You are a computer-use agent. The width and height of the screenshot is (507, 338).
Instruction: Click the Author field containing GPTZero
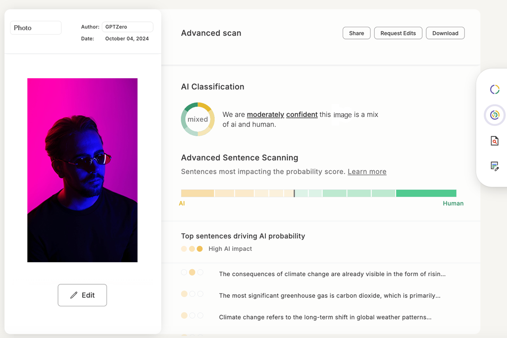pos(127,27)
